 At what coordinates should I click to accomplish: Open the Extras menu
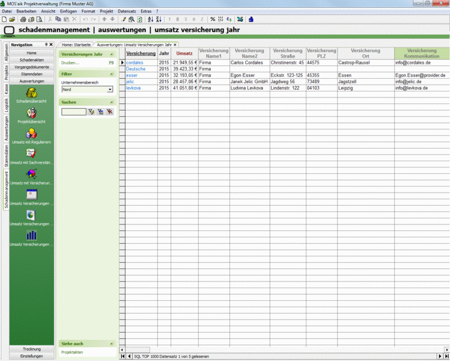click(146, 11)
